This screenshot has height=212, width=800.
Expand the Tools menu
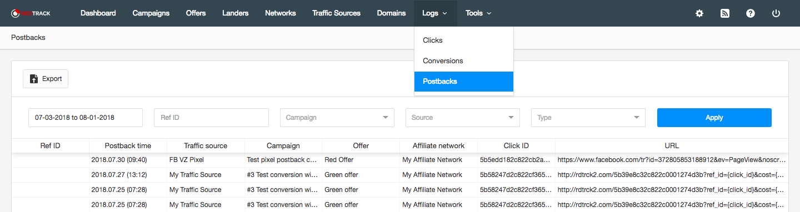click(x=478, y=13)
